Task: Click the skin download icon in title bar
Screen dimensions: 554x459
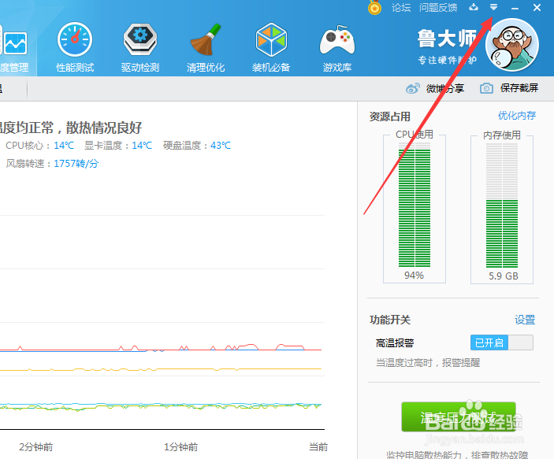Action: pyautogui.click(x=474, y=7)
